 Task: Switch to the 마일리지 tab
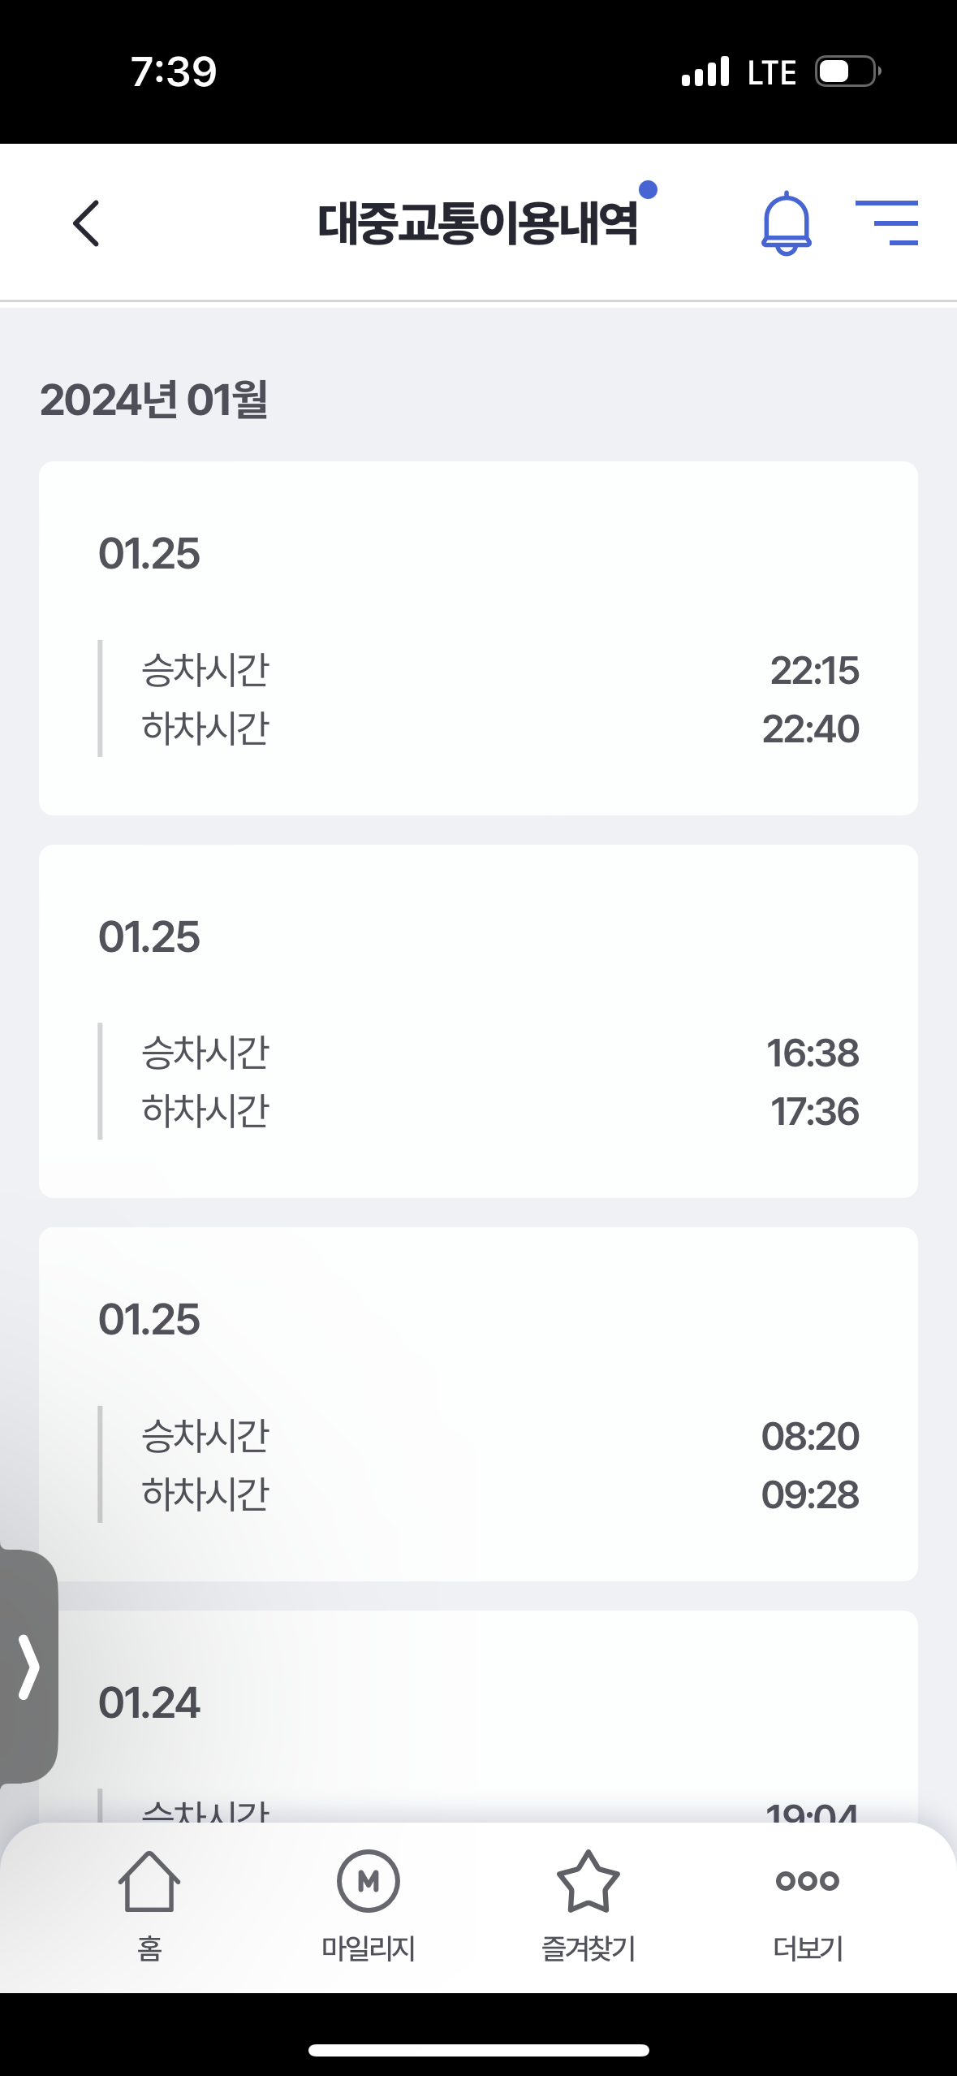pyautogui.click(x=369, y=1948)
